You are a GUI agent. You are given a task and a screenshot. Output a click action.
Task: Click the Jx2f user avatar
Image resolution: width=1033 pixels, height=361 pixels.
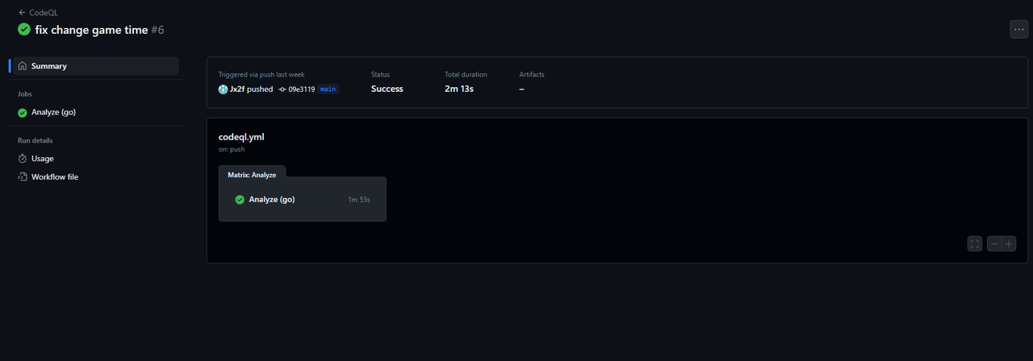224,89
